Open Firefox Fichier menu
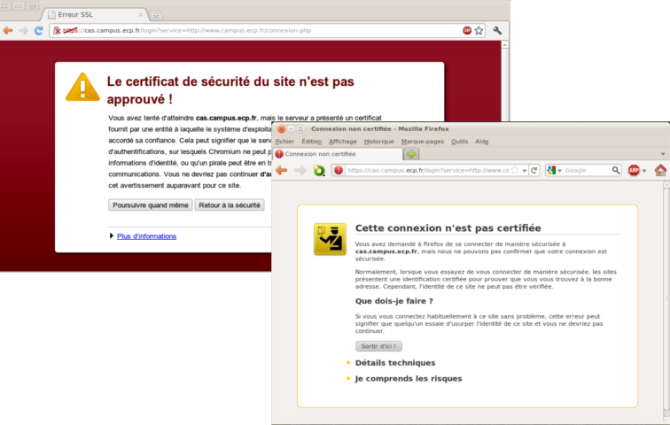The height and width of the screenshot is (425, 670). coord(285,142)
